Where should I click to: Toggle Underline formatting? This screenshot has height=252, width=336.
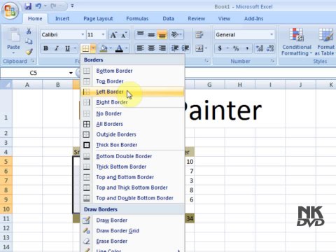pos(67,48)
